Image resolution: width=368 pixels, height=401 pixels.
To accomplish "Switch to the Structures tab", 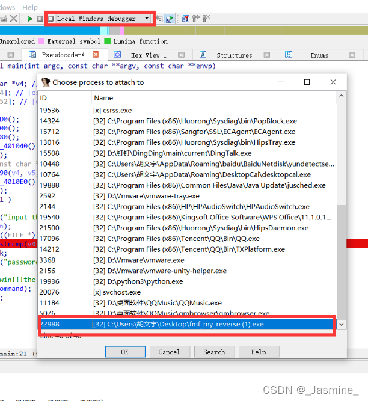I will (235, 55).
